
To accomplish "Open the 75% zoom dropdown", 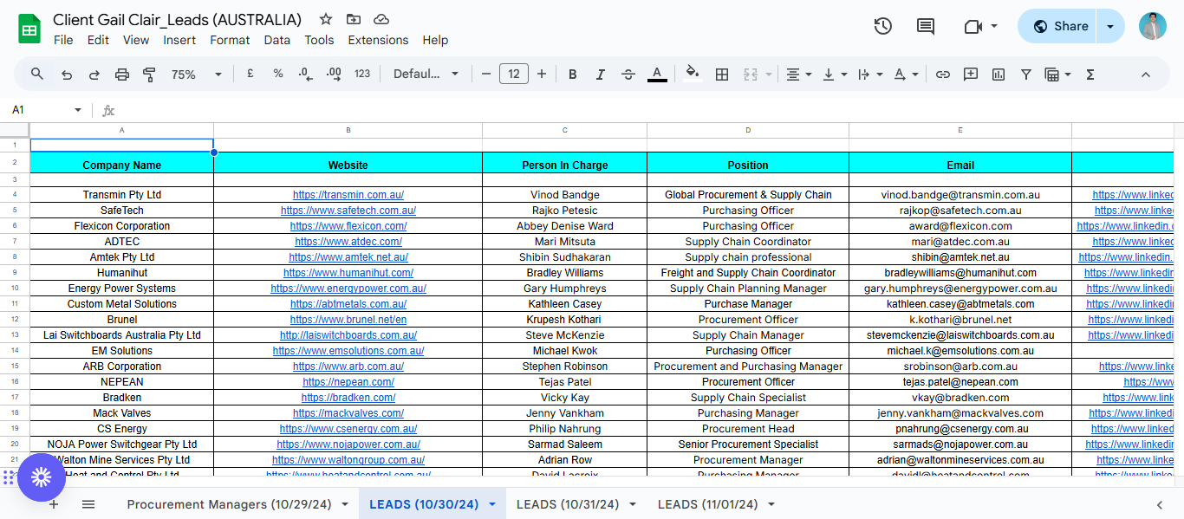I will pyautogui.click(x=197, y=75).
